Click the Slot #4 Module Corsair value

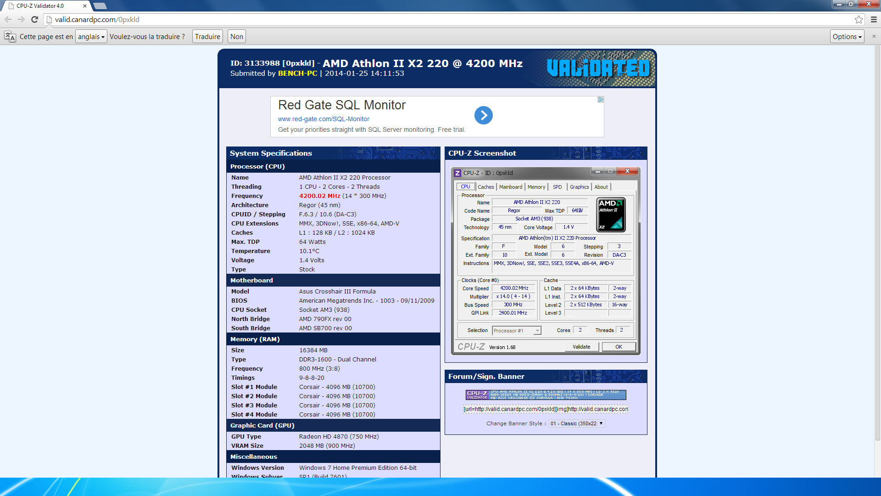337,415
